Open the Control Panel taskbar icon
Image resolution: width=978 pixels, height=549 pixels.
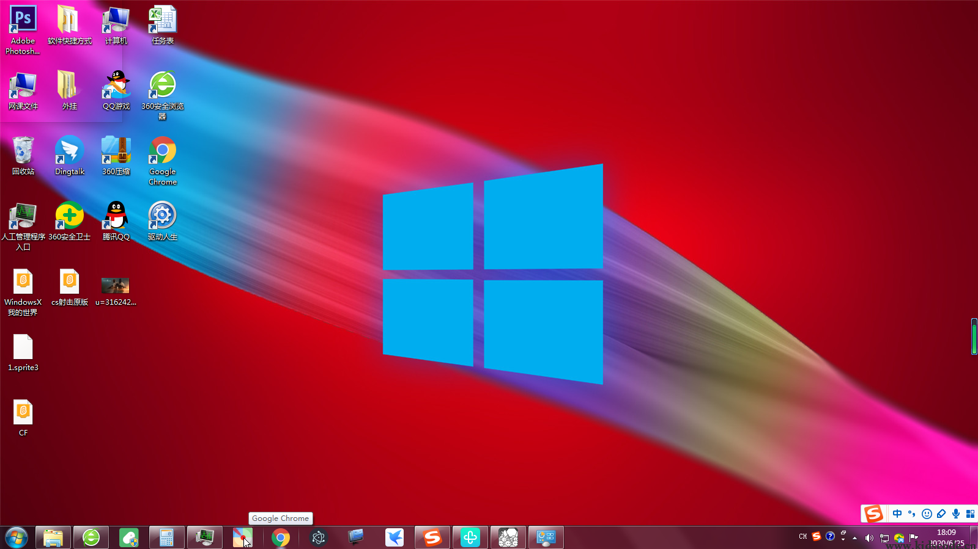point(546,537)
